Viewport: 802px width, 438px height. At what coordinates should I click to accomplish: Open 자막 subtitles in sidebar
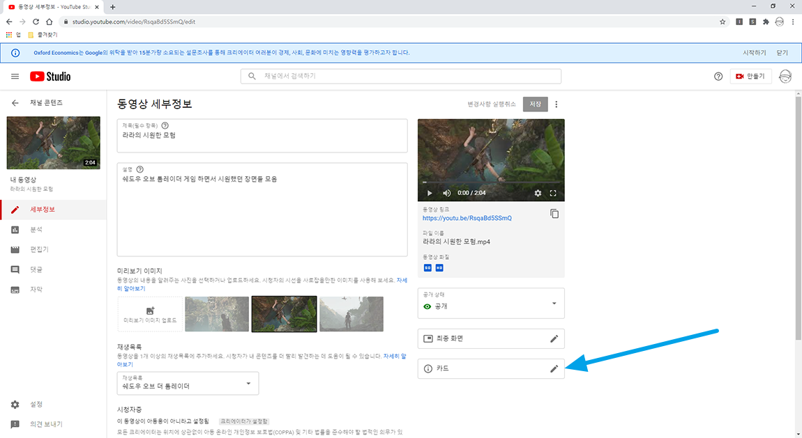point(53,290)
